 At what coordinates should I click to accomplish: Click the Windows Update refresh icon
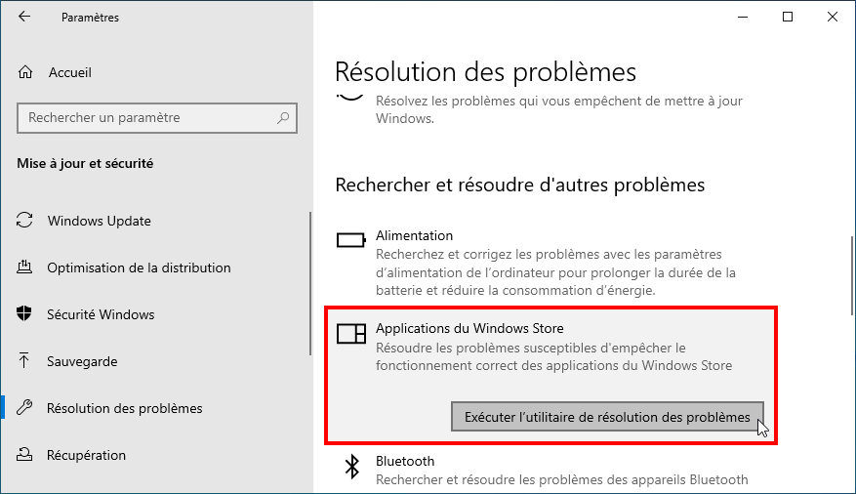coord(24,221)
